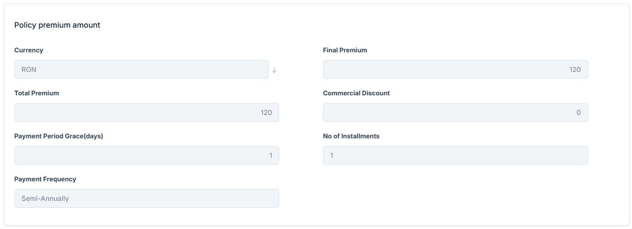This screenshot has width=632, height=229.
Task: Click the Final Premium label
Action: click(x=345, y=50)
